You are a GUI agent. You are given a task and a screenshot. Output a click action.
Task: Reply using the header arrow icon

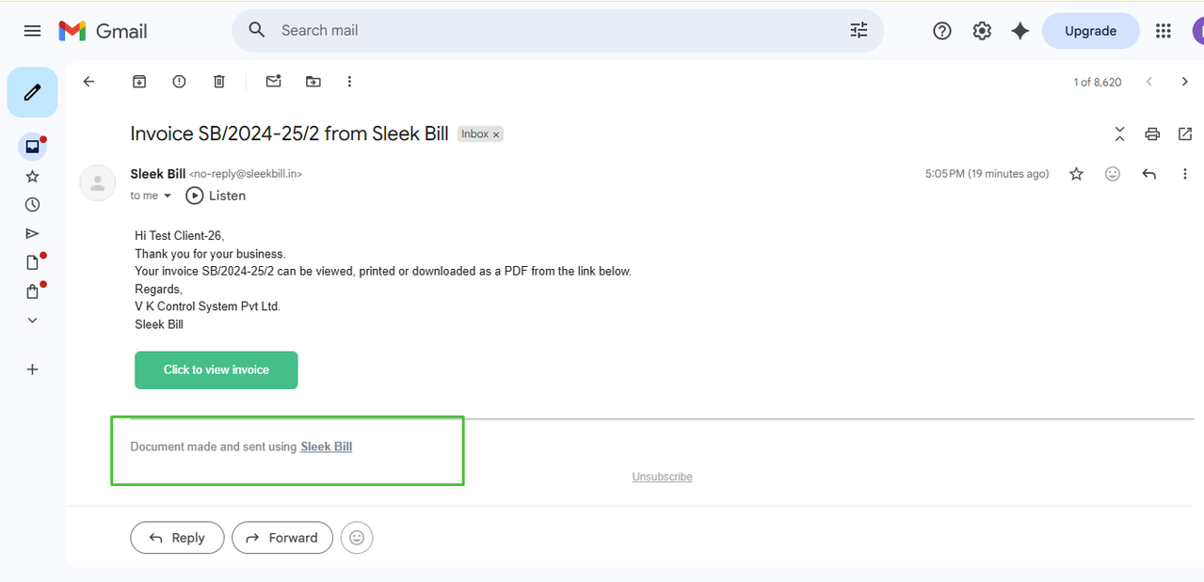[x=1148, y=174]
